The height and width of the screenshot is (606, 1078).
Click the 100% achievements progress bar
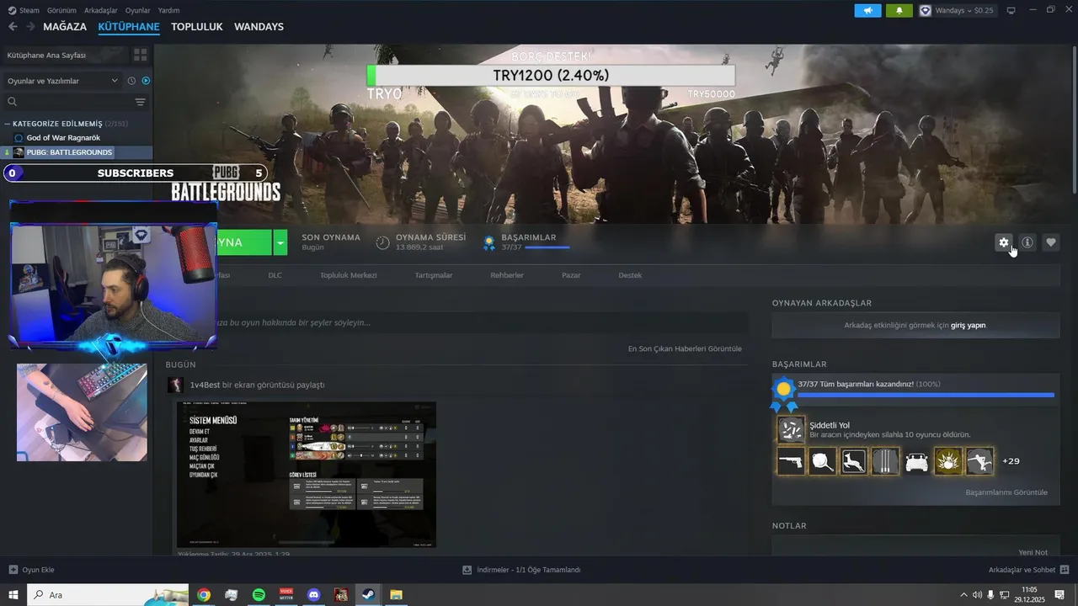pos(926,395)
